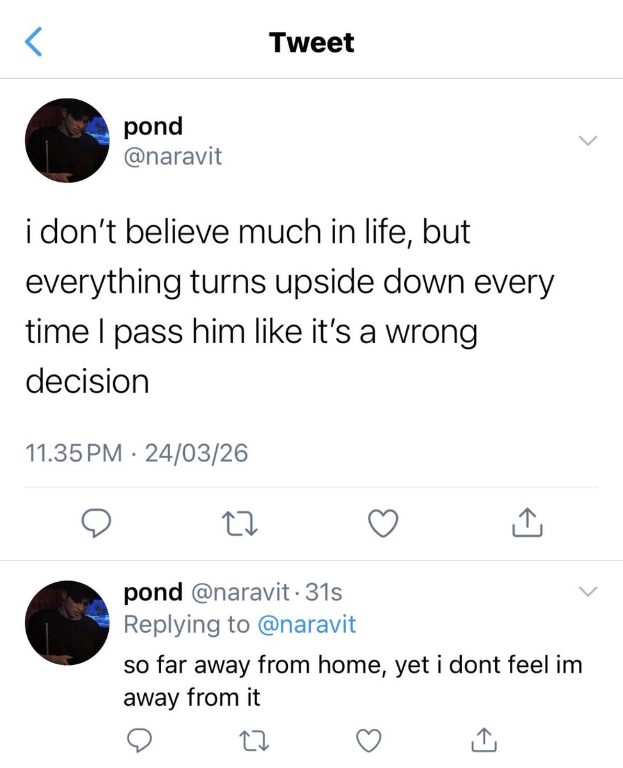Open the reply text about home
623x768 pixels.
[x=352, y=680]
